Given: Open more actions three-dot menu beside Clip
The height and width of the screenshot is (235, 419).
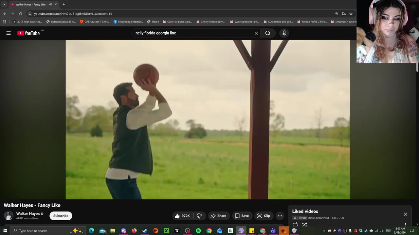Looking at the screenshot, I should [280, 216].
